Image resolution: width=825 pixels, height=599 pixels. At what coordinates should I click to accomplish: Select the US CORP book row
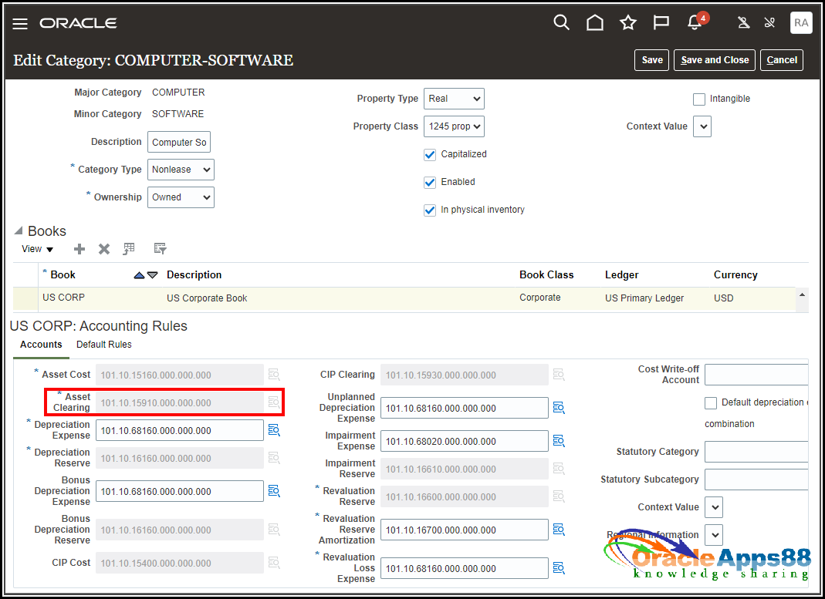(404, 298)
